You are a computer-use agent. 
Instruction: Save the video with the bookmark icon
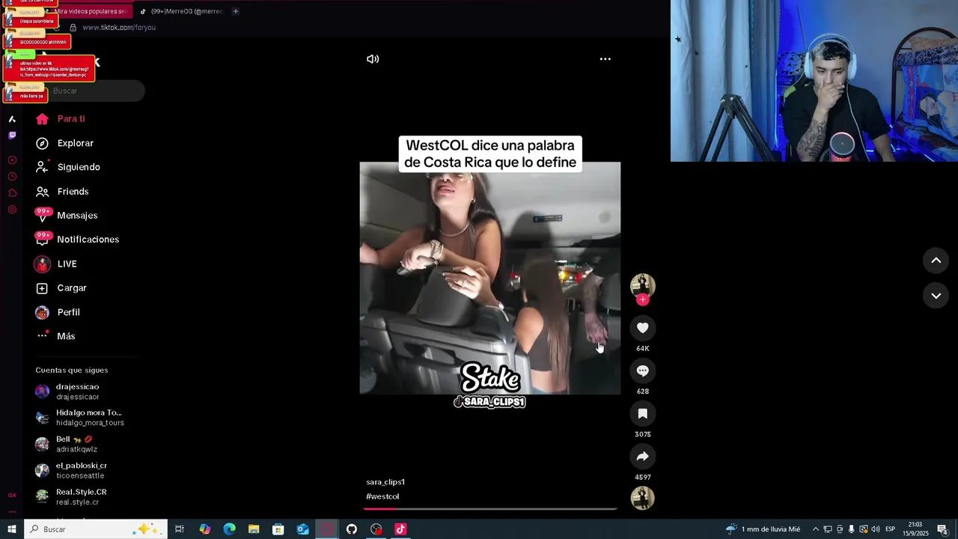(x=642, y=413)
